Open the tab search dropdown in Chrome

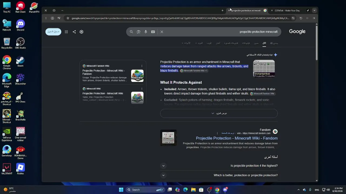click(314, 11)
